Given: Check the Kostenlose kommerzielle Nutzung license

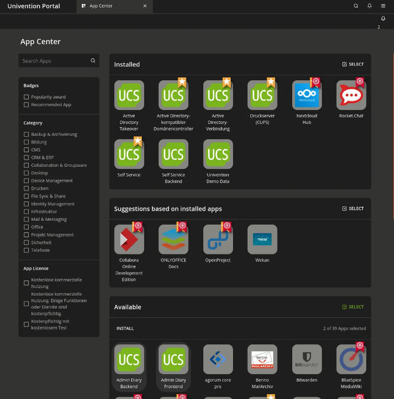Looking at the screenshot, I should [26, 283].
